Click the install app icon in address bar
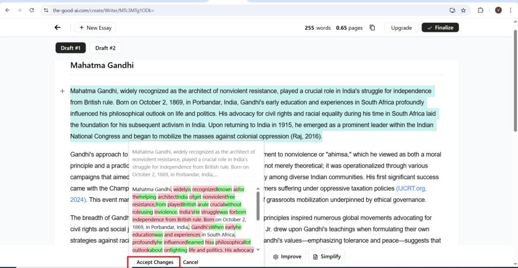 tap(452, 10)
